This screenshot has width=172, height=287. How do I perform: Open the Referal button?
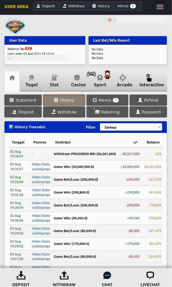pyautogui.click(x=148, y=100)
